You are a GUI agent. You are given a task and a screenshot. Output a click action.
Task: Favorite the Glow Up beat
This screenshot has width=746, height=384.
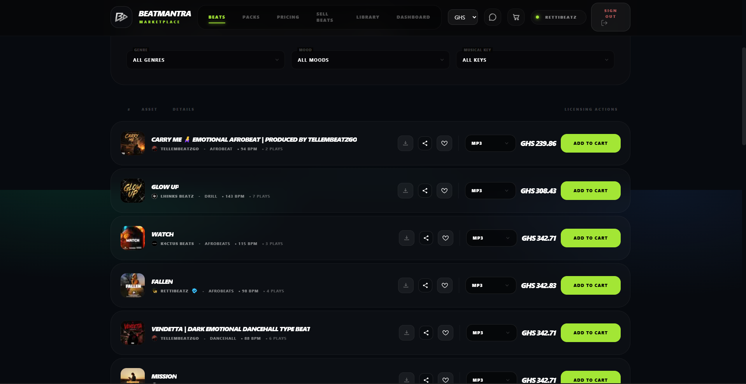444,191
